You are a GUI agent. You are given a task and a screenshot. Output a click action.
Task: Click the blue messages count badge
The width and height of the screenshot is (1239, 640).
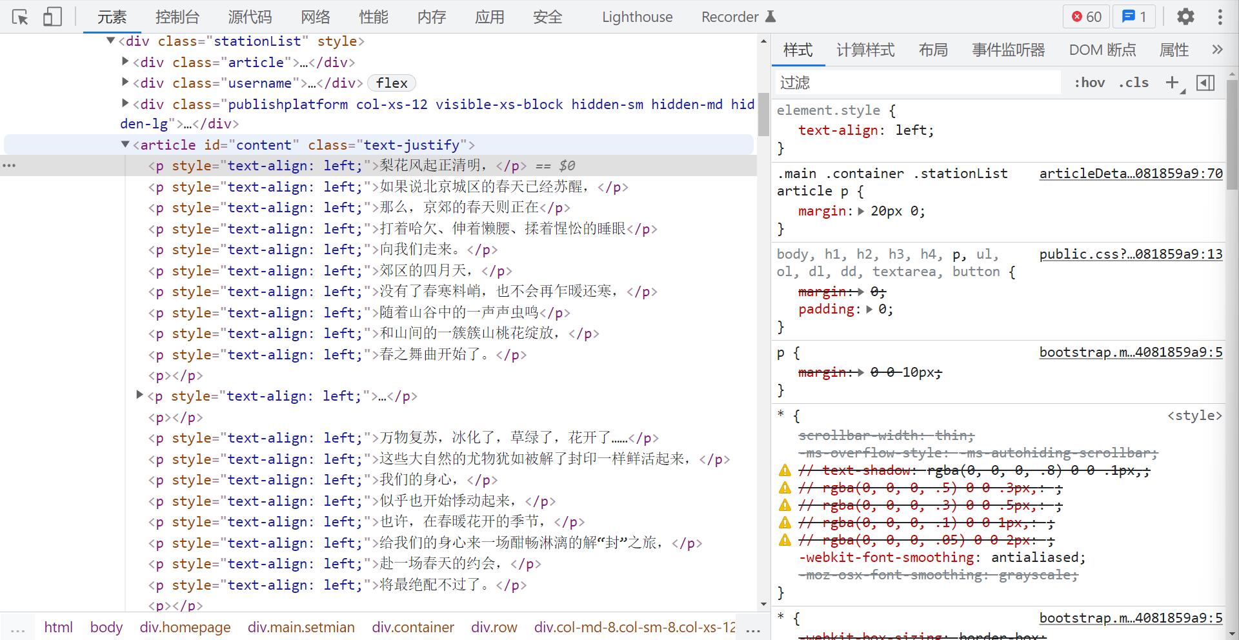coord(1134,17)
